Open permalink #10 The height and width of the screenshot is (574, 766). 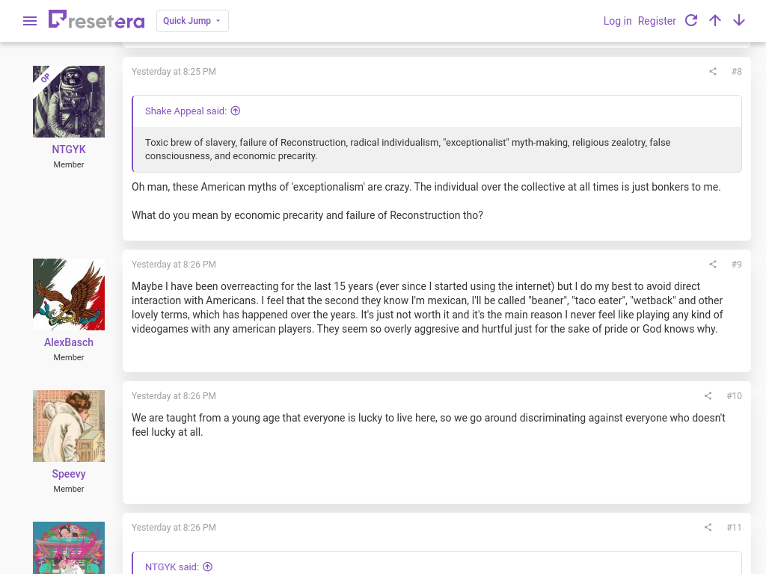point(734,396)
